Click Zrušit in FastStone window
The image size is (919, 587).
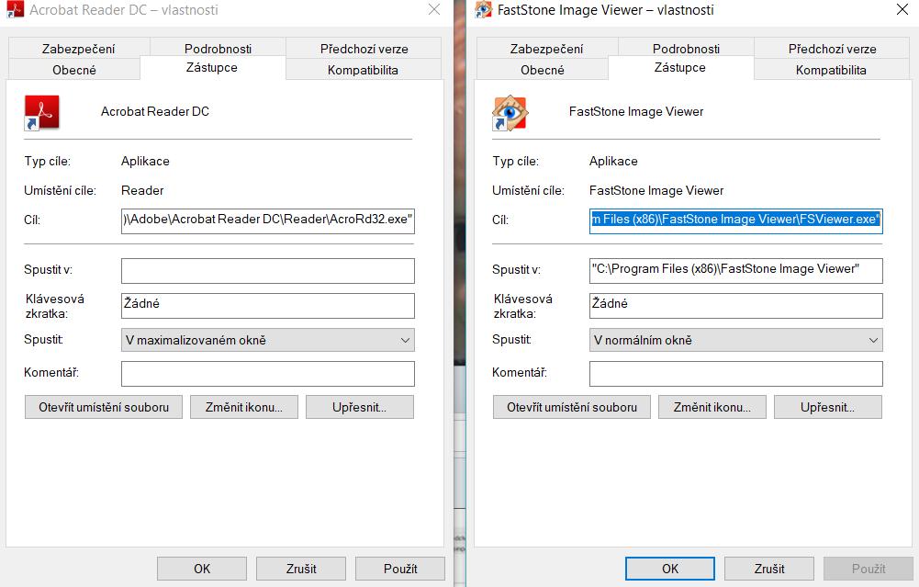point(769,569)
